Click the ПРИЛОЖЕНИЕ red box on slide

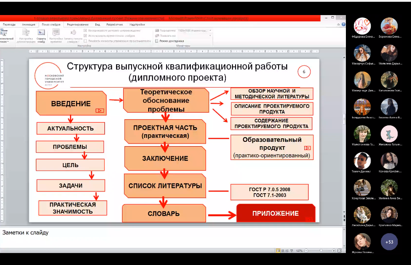pos(275,213)
